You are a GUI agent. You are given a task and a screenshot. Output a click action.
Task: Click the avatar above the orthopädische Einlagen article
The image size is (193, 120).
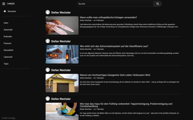(x=48, y=12)
